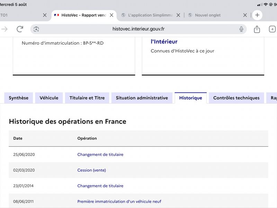The width and height of the screenshot is (277, 208).
Task: Click the Numéro d'immatriculation BP-5**-RD text
Action: coord(63,43)
